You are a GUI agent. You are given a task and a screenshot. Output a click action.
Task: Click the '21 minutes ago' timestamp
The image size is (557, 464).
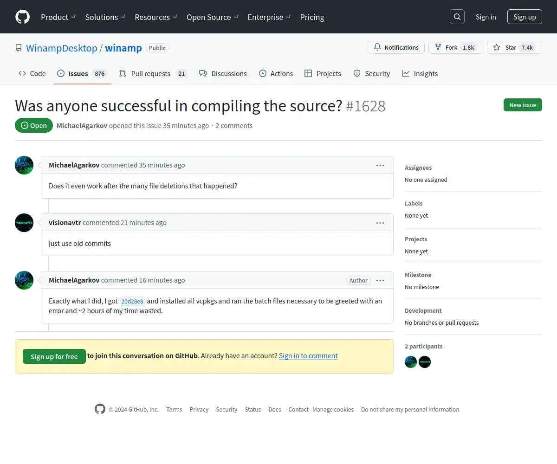[143, 222]
